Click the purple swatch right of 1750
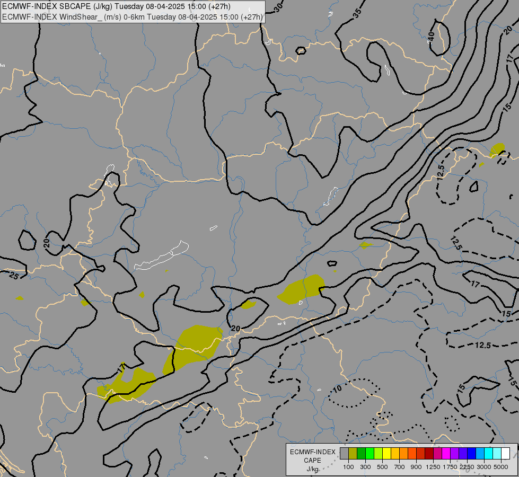519x477 pixels. click(x=455, y=453)
